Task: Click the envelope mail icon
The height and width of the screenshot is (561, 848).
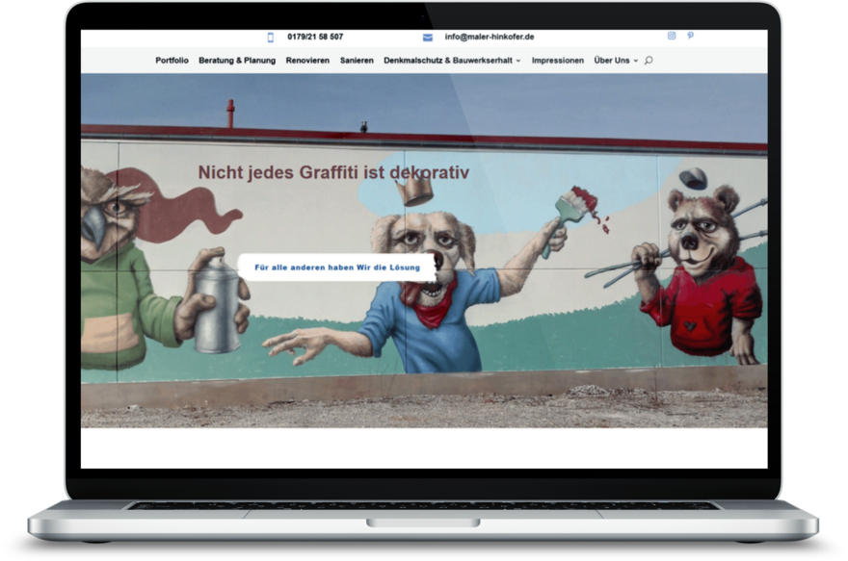Action: click(428, 38)
